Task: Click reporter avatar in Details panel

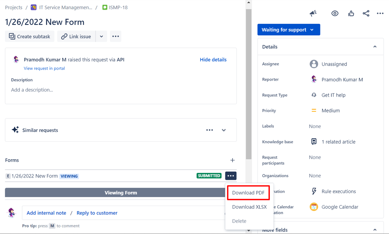Action: pos(314,79)
